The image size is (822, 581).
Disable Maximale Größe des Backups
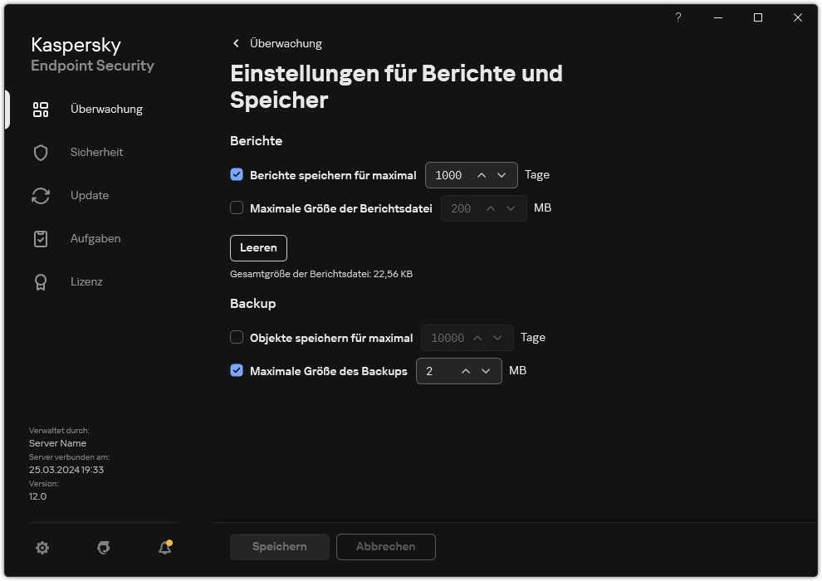coord(237,371)
